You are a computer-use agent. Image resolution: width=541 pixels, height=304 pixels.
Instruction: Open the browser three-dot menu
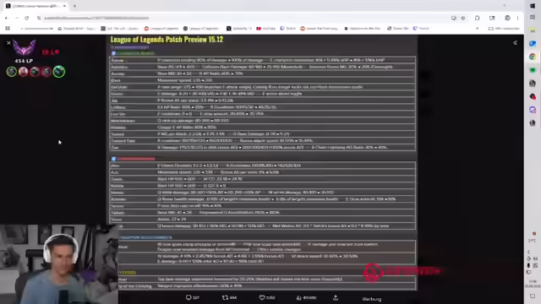[x=517, y=18]
